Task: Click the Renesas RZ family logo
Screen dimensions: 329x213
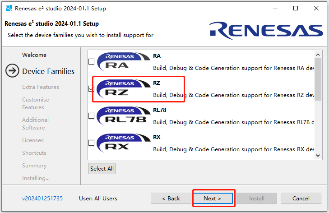Action: pyautogui.click(x=123, y=89)
